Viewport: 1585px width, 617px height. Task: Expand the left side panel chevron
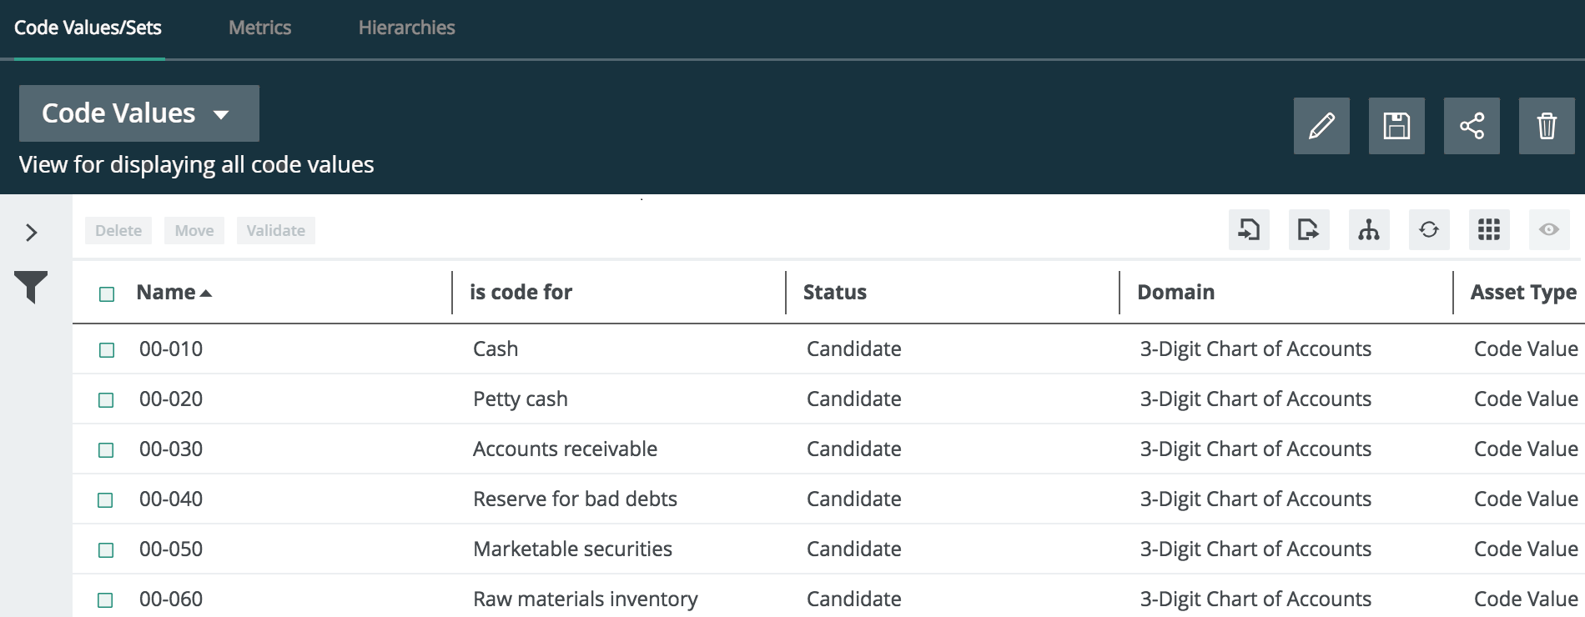pyautogui.click(x=31, y=231)
